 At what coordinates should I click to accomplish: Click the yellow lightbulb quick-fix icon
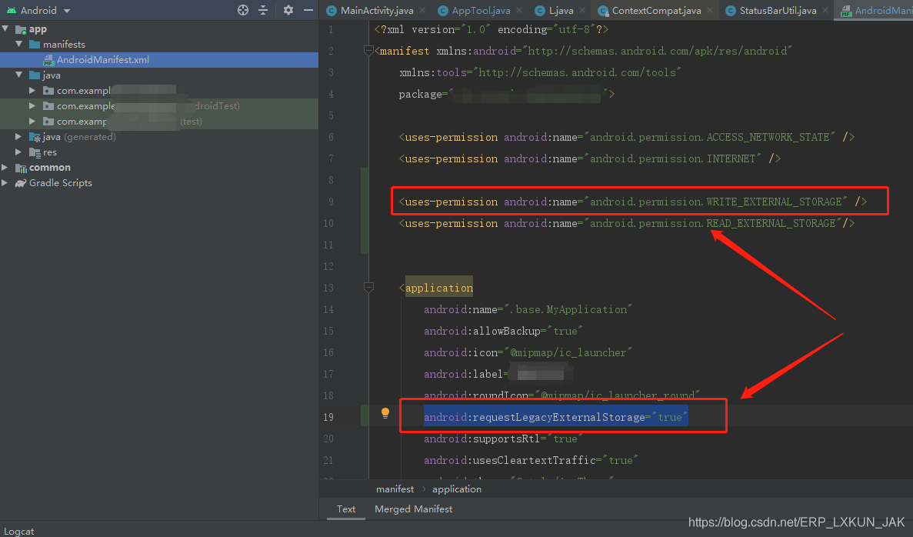click(x=385, y=413)
